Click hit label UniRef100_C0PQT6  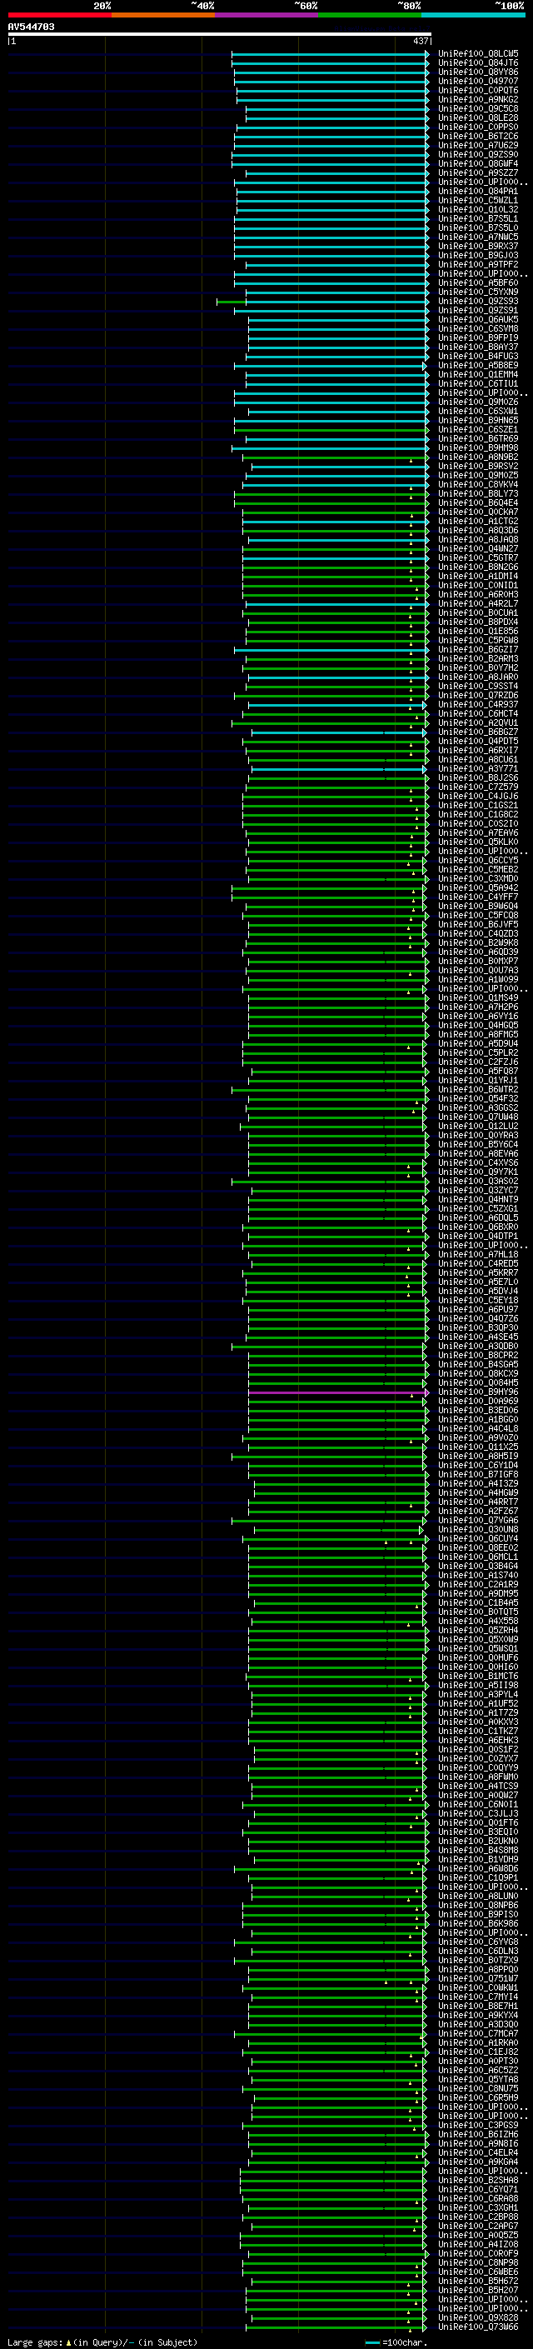478,90
